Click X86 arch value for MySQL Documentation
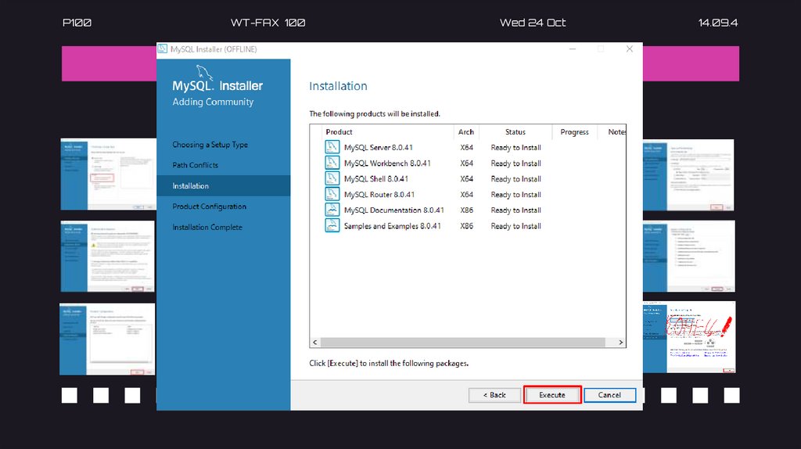Viewport: 801px width, 449px height. coord(466,210)
